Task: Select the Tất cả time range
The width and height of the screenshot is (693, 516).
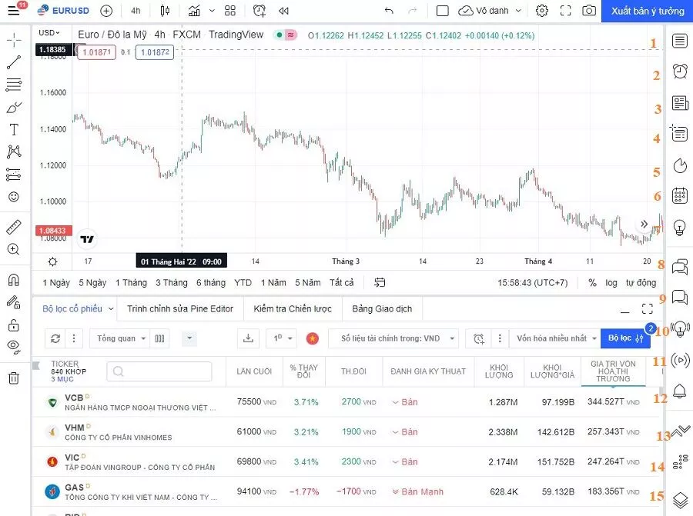Action: coord(342,283)
